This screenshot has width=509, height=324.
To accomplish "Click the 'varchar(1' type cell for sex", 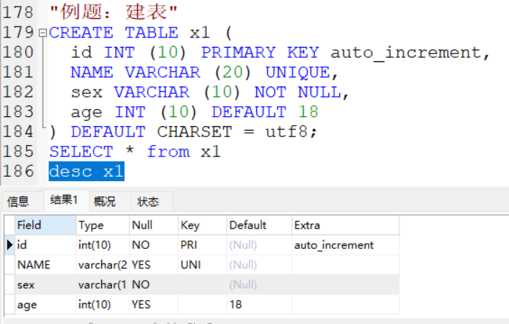I will (103, 284).
